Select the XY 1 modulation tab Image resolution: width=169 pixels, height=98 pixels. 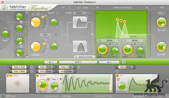point(51,62)
